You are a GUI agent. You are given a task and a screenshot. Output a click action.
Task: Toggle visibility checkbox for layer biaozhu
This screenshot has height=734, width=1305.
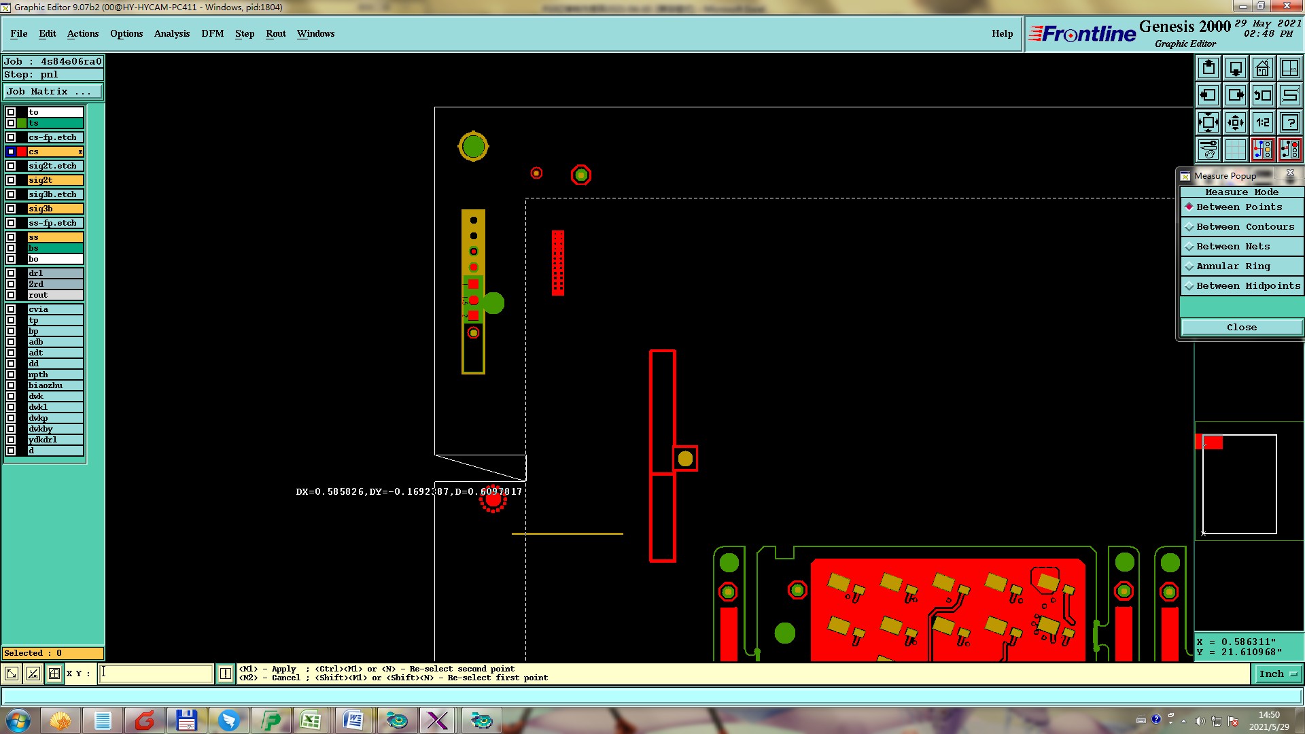(x=11, y=385)
